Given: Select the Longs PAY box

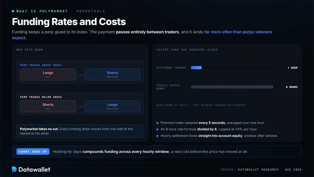Looking at the screenshot, I should point(48,75).
